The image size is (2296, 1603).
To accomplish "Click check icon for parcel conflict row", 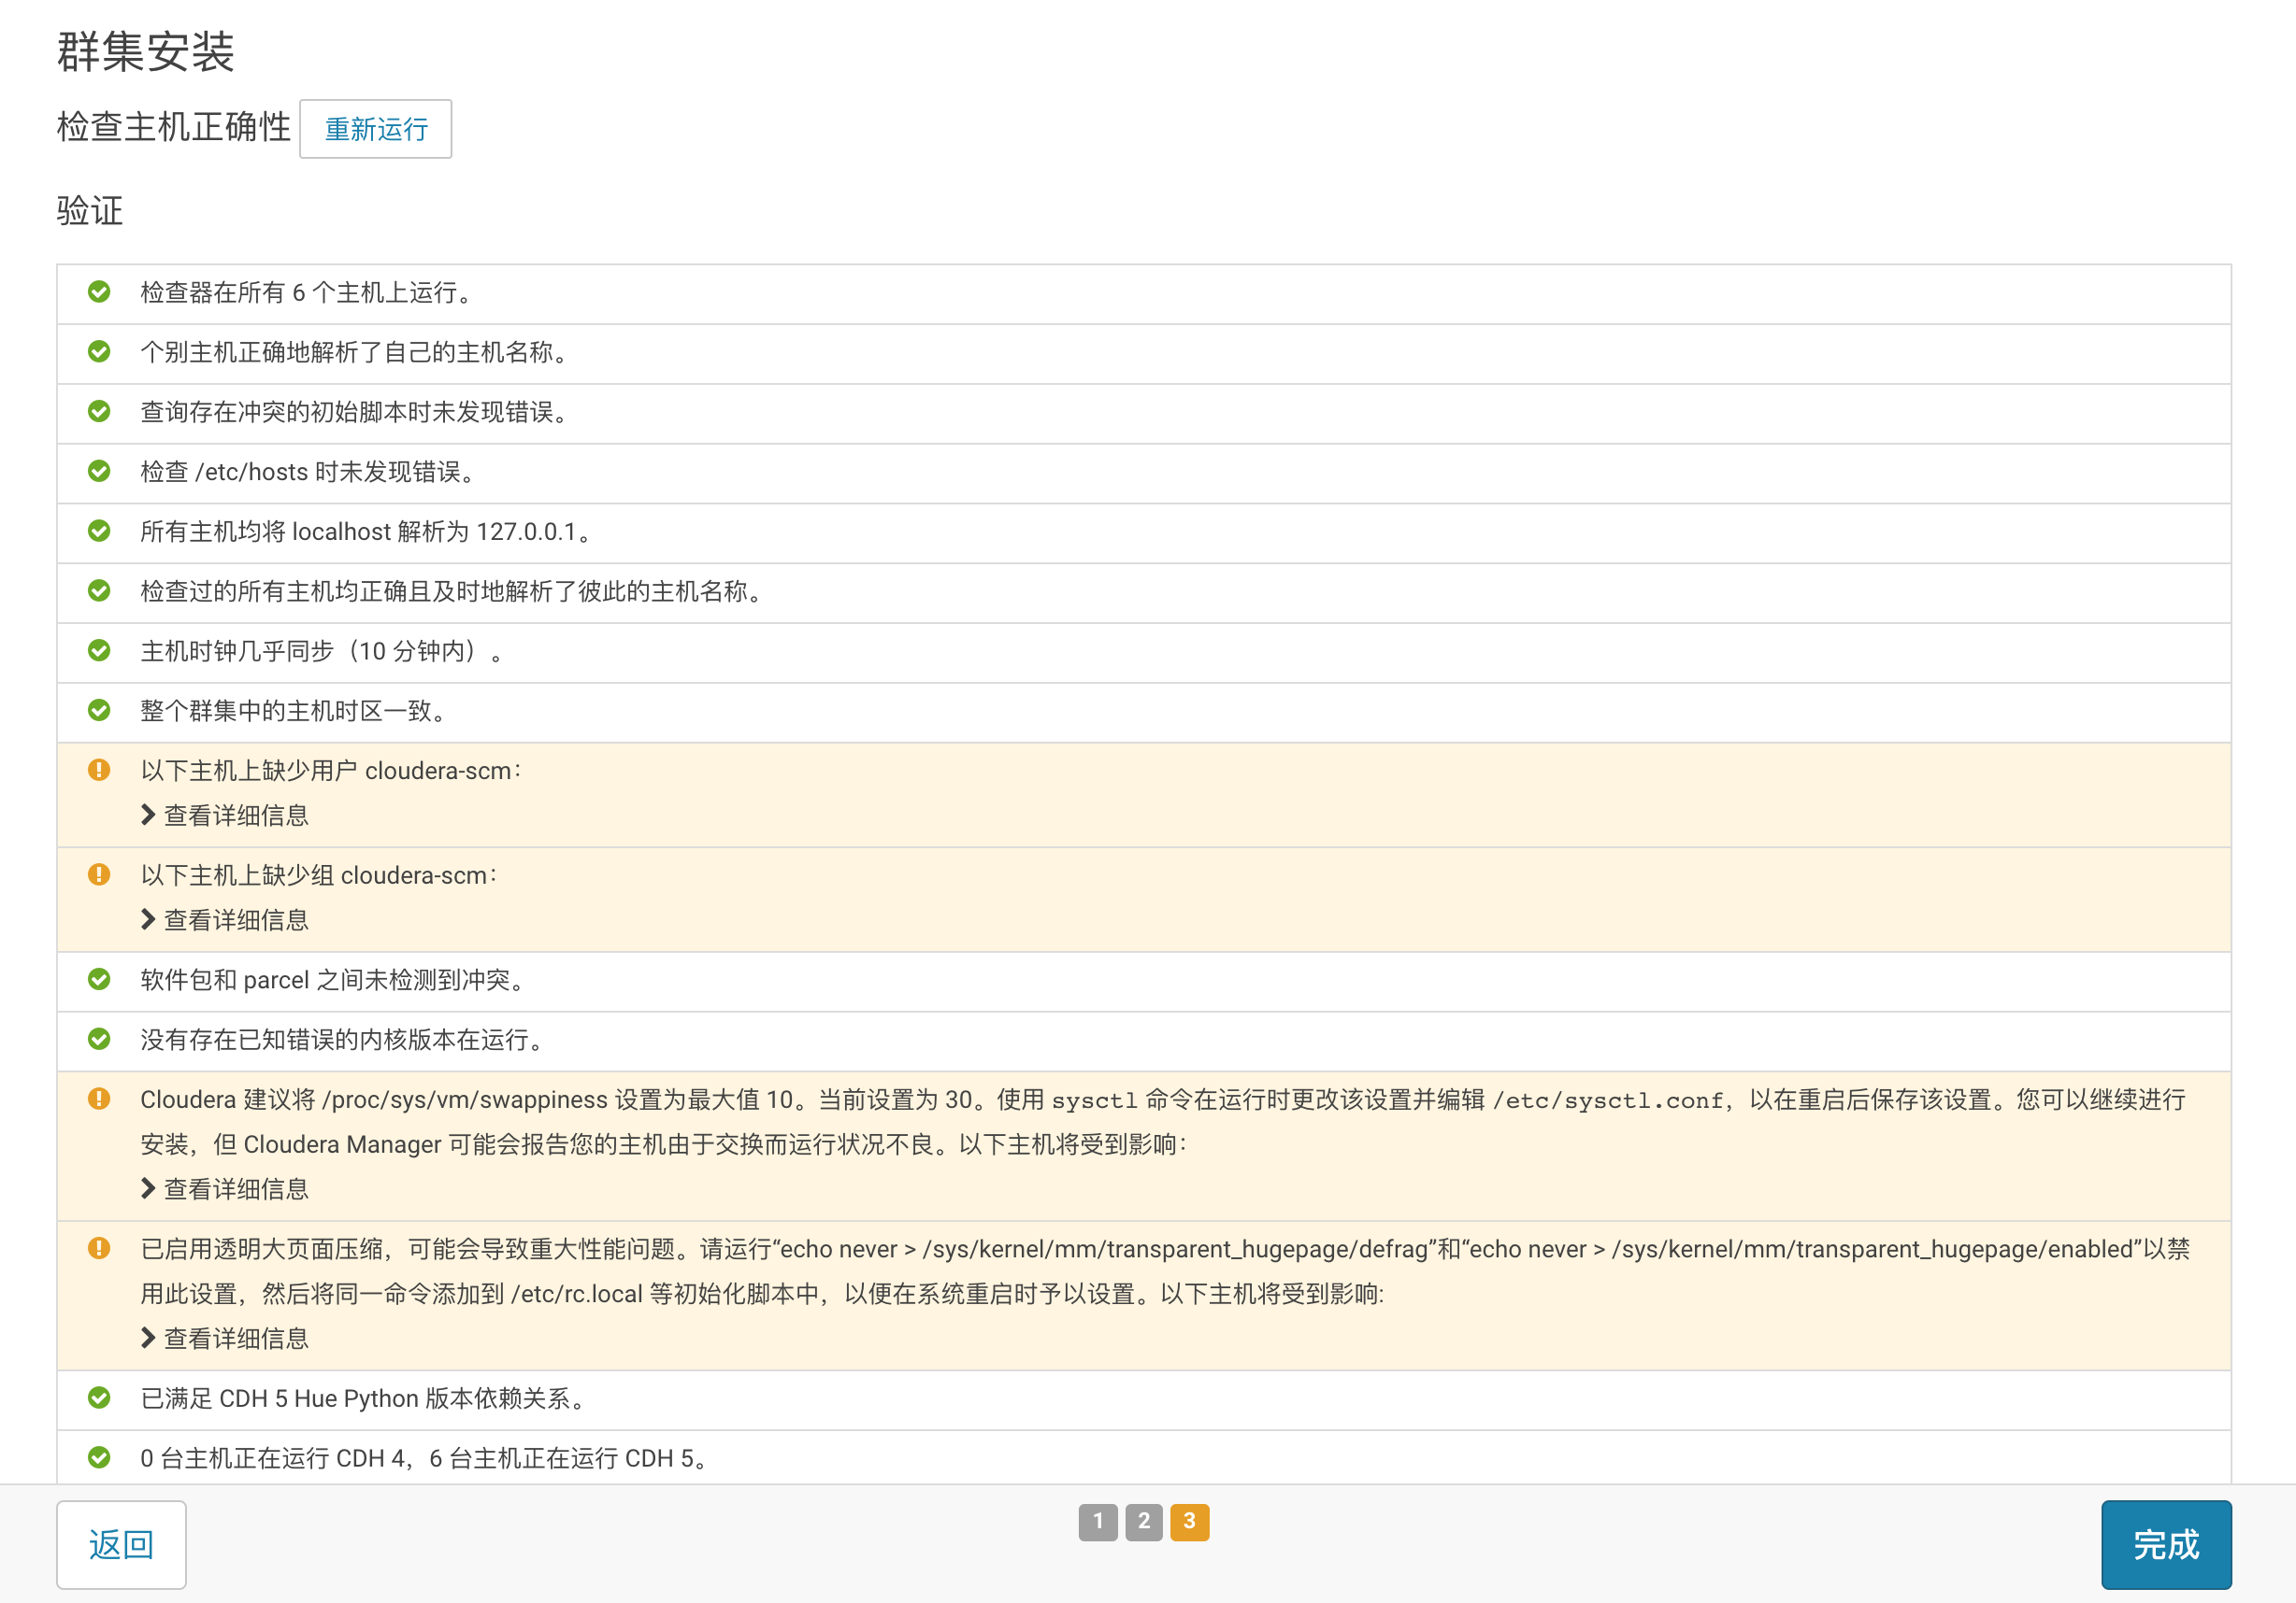I will tap(99, 979).
